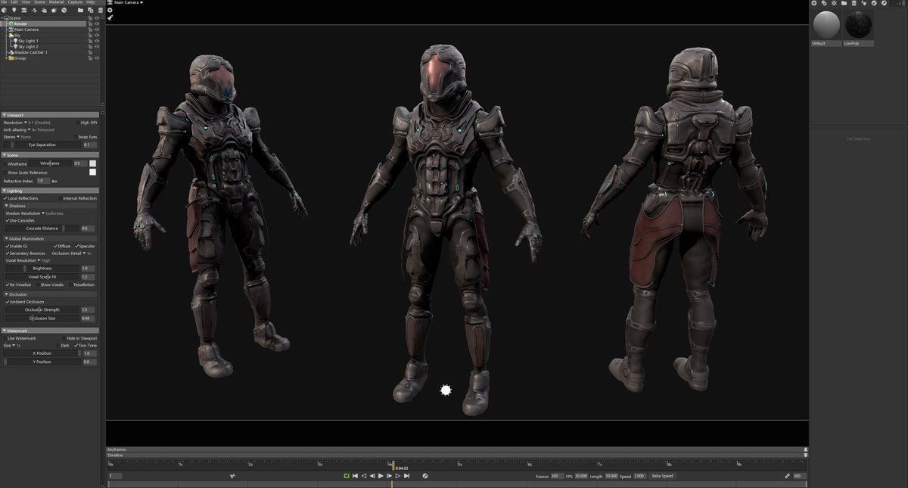Screen dimensions: 908x488
Task: Collapse the Occlusion section header
Action: [x=50, y=294]
